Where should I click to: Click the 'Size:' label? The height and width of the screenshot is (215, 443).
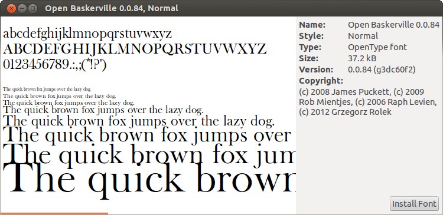pyautogui.click(x=308, y=58)
